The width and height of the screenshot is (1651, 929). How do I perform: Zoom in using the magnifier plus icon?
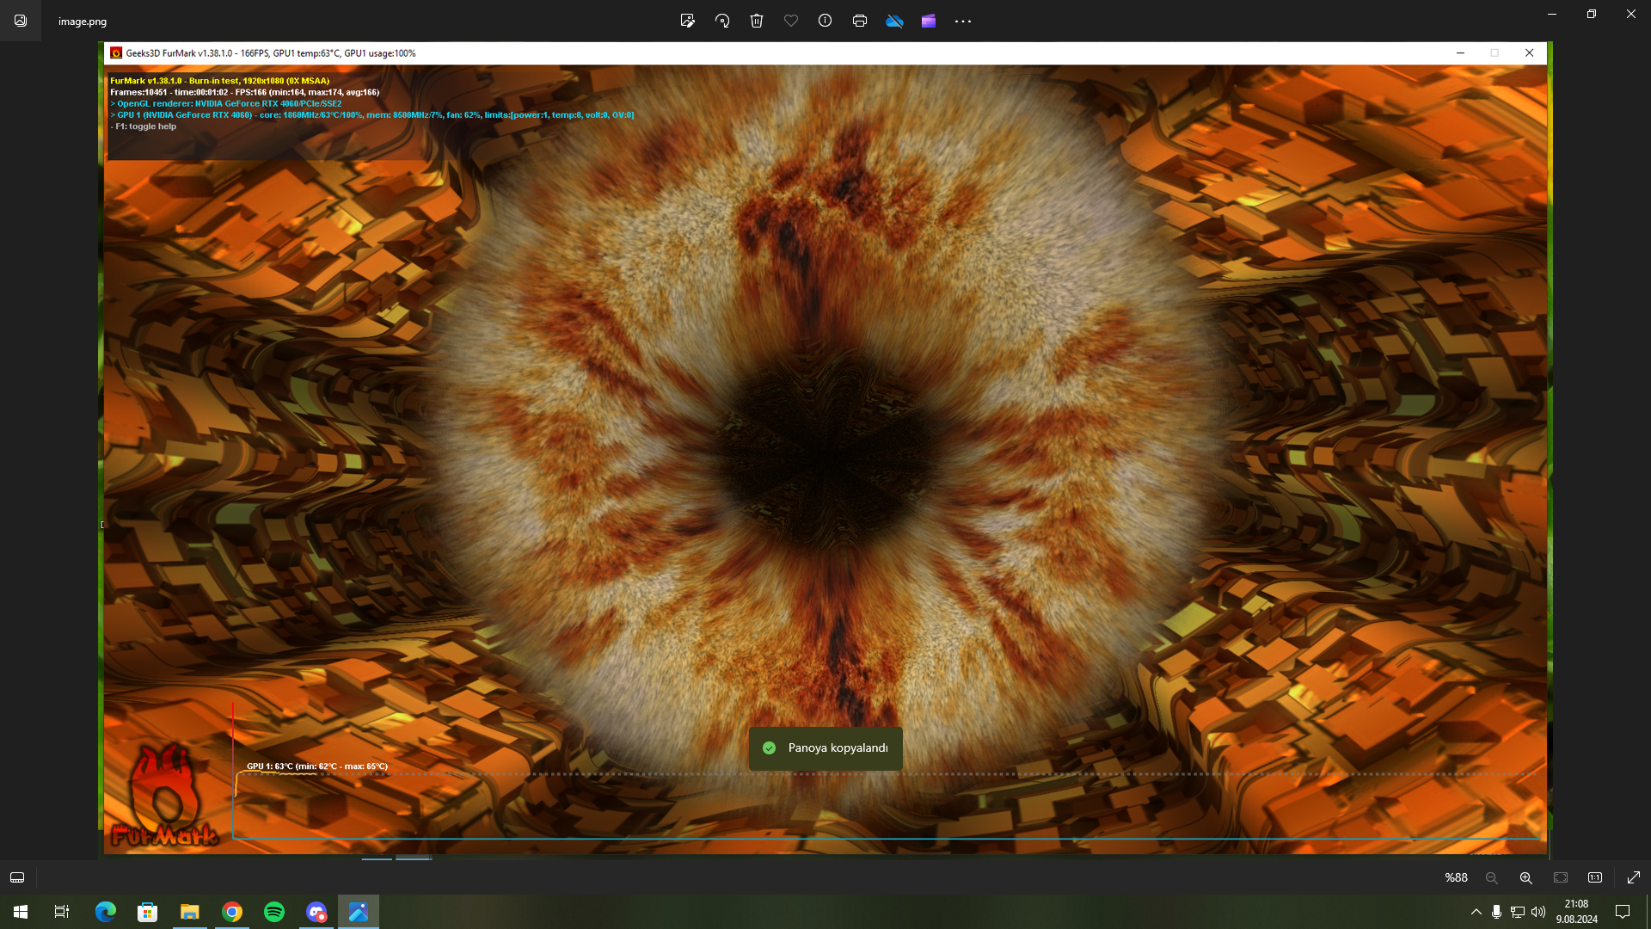tap(1526, 877)
